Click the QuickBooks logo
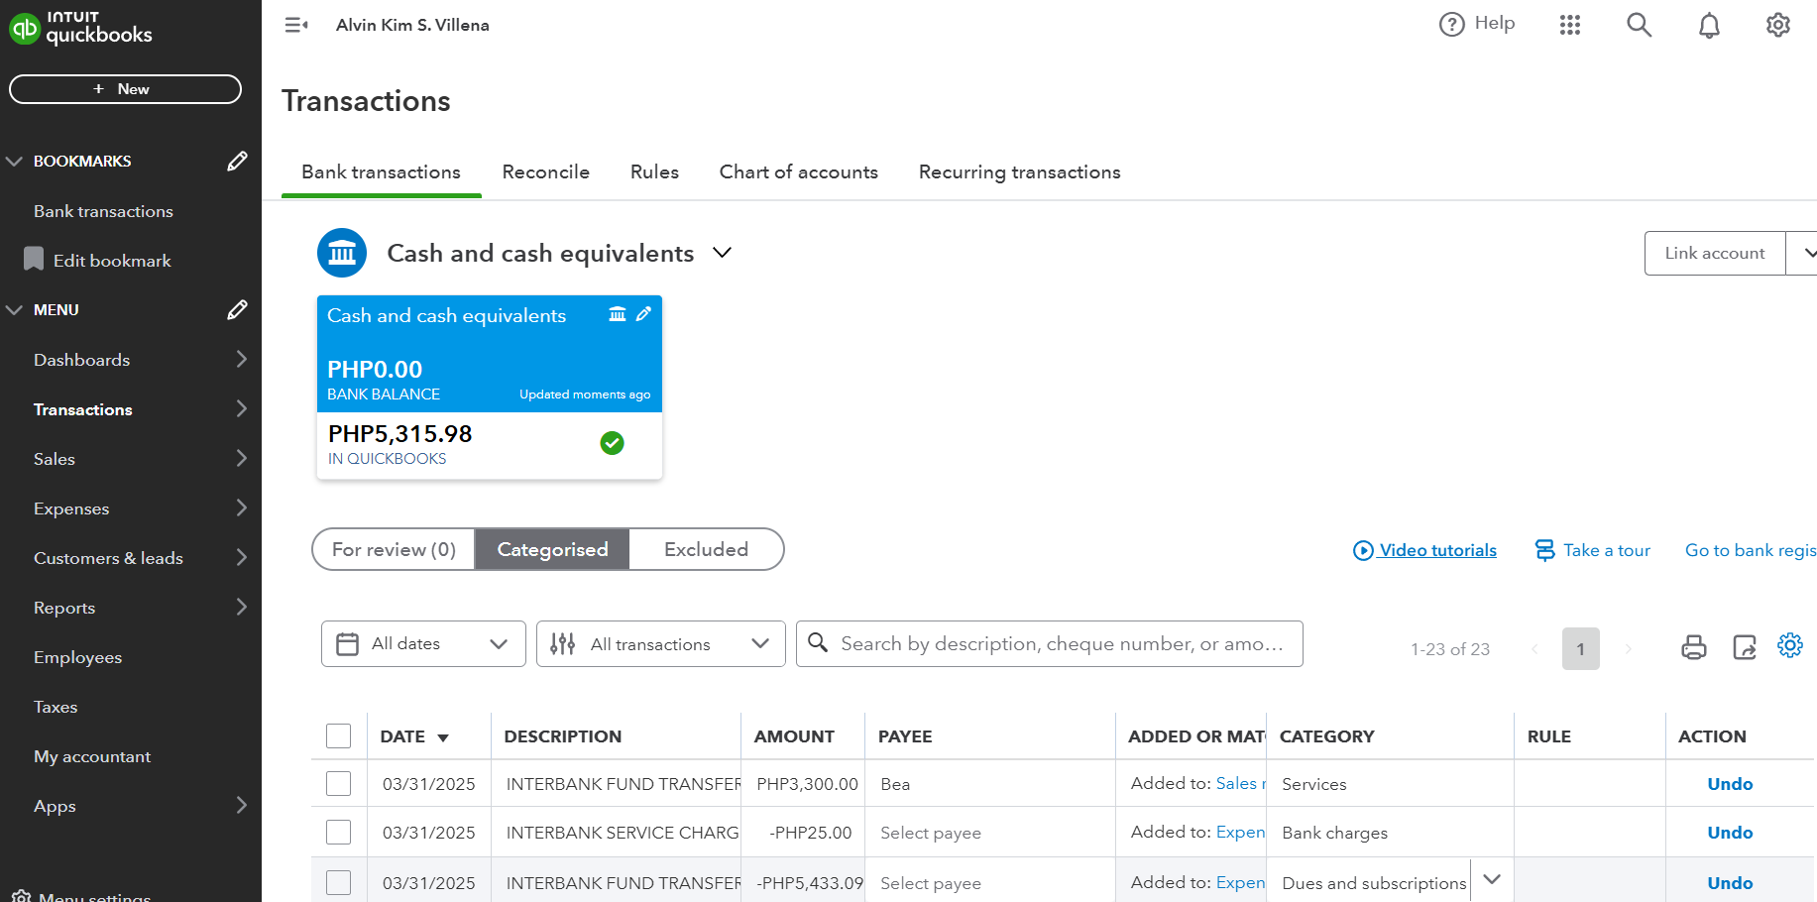The width and height of the screenshot is (1817, 902). click(80, 28)
